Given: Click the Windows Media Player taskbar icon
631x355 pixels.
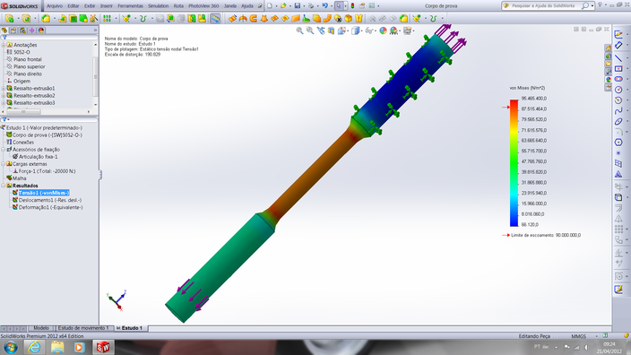Looking at the screenshot, I should 79,347.
